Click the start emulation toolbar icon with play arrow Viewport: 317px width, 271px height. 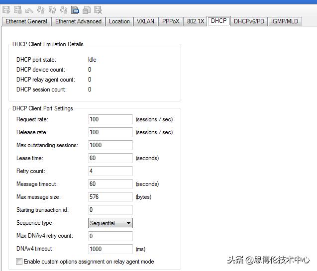6,10
